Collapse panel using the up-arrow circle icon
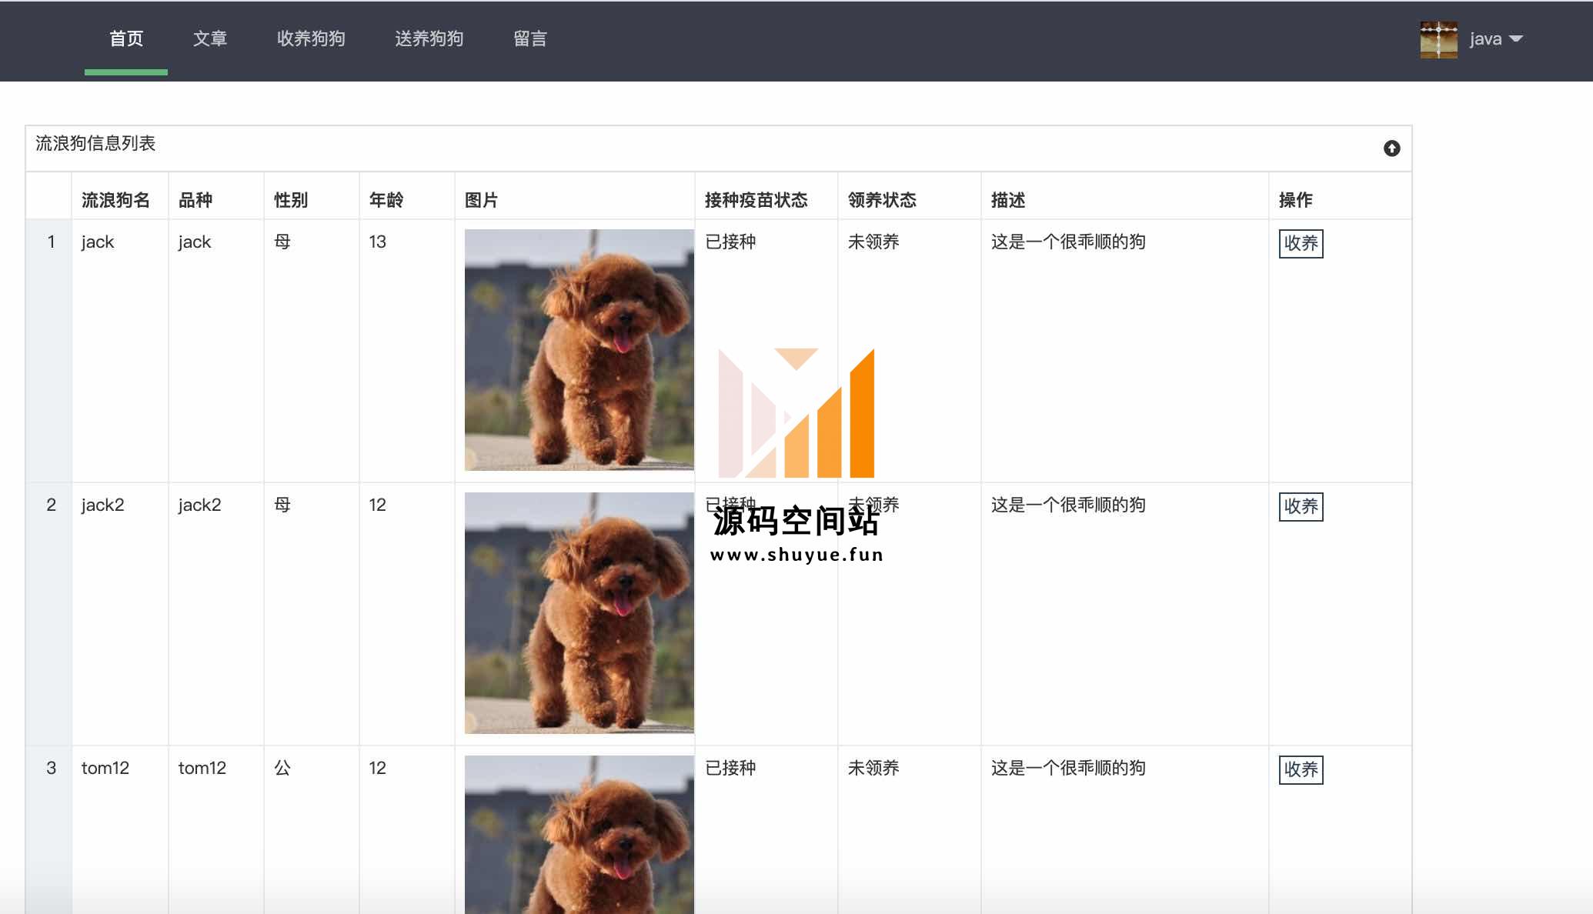This screenshot has height=914, width=1593. tap(1391, 148)
